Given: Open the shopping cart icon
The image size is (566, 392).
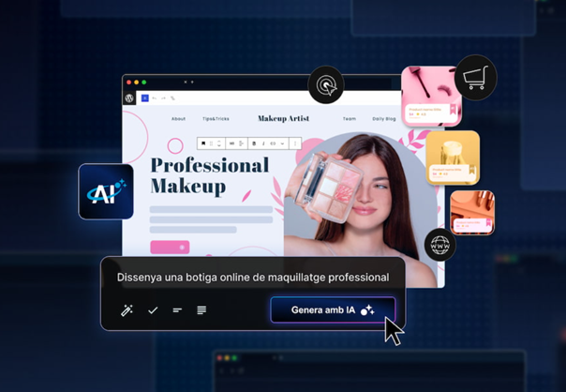Looking at the screenshot, I should 475,79.
